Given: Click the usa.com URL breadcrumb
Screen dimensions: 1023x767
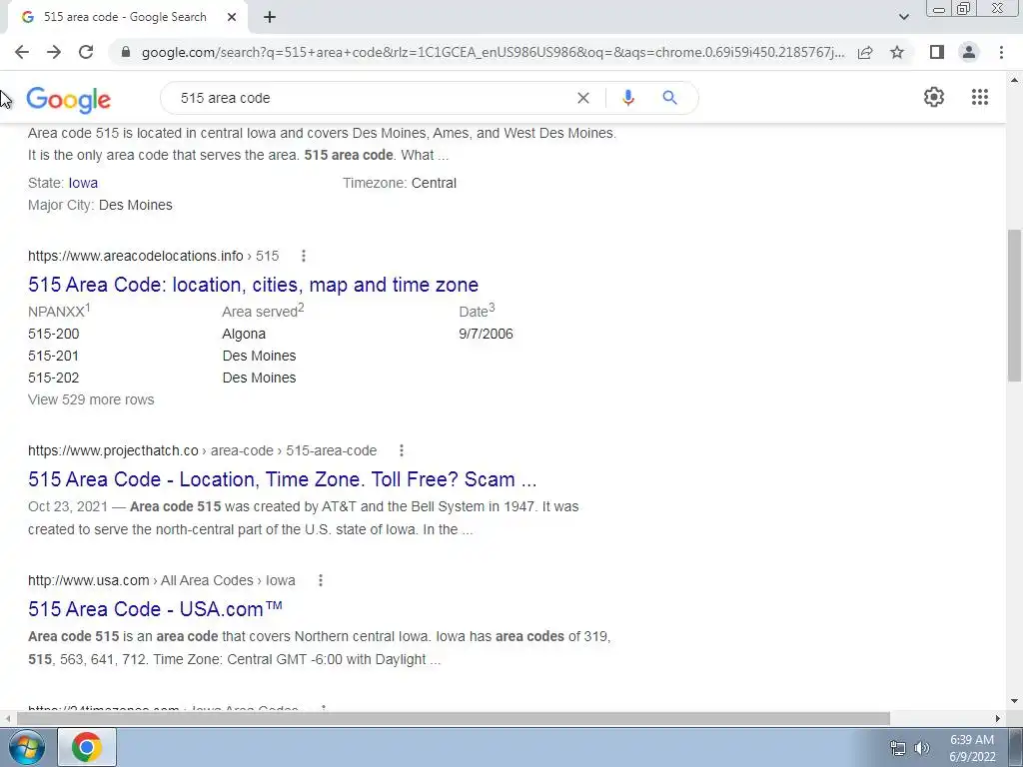Looking at the screenshot, I should 162,580.
